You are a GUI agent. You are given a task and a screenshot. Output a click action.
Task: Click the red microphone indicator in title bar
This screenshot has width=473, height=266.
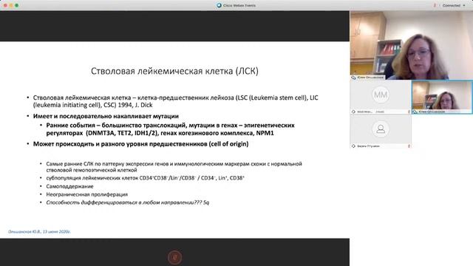coord(435,5)
